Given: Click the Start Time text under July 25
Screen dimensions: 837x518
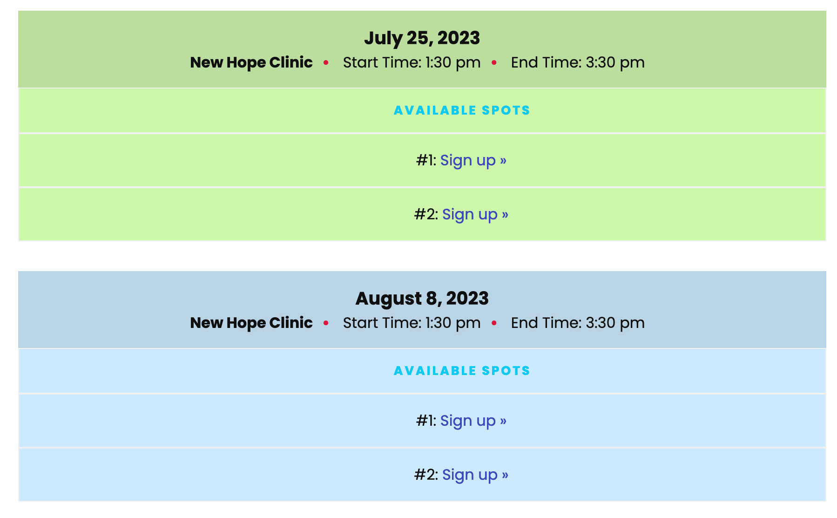Looking at the screenshot, I should (x=412, y=62).
